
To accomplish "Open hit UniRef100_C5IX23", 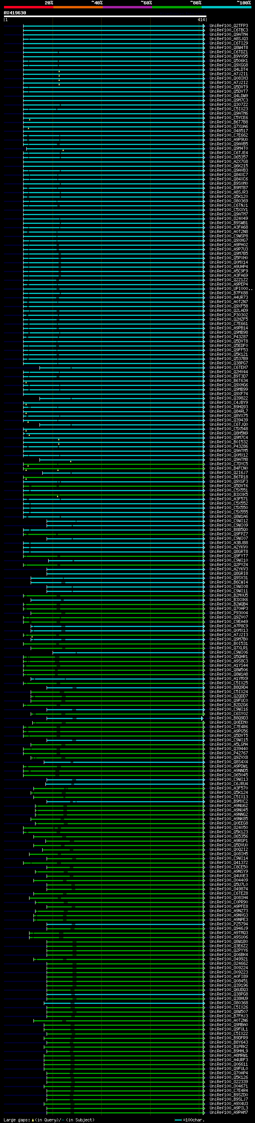I will (229, 109).
